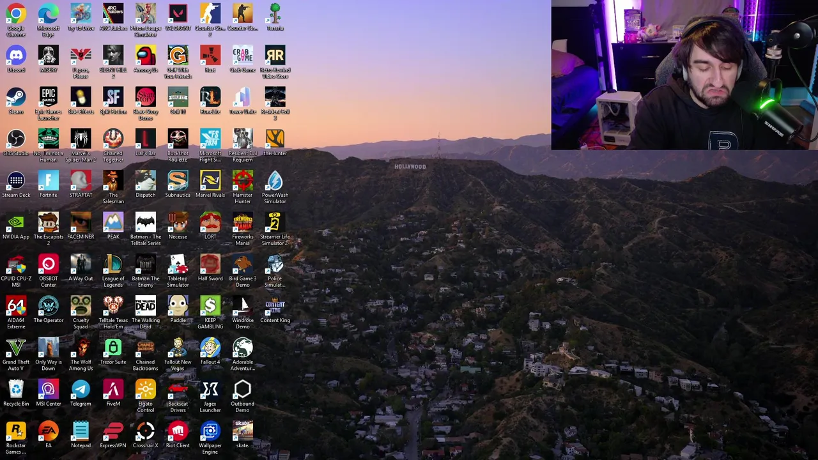Image resolution: width=818 pixels, height=460 pixels.
Task: Open the AIDA64 Extreme shortcut
Action: point(16,306)
